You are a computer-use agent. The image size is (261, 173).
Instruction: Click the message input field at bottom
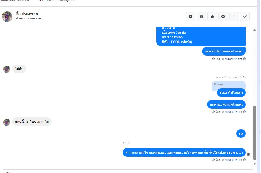click(128, 171)
